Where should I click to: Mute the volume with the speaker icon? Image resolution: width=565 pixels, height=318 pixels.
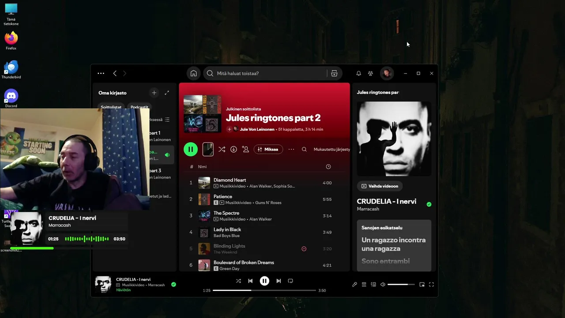click(x=383, y=284)
